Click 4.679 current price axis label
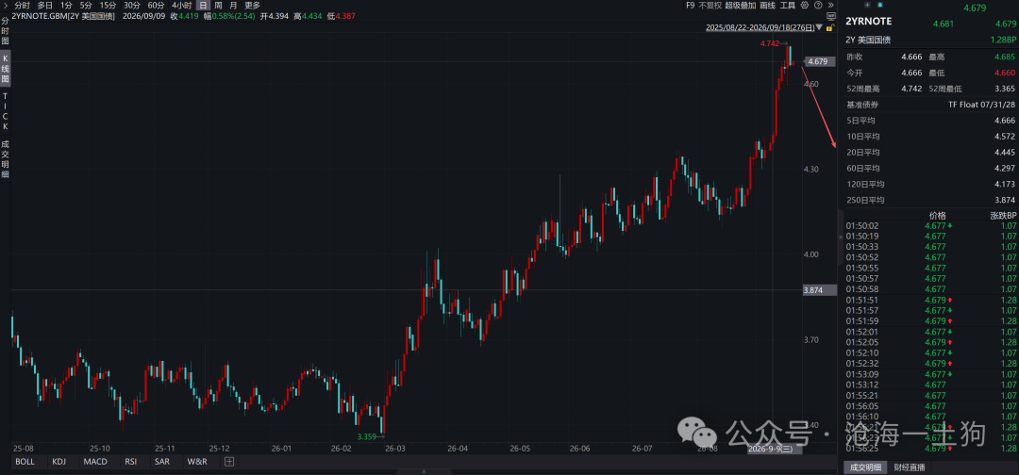Viewport: 1019px width, 475px height. click(x=820, y=61)
